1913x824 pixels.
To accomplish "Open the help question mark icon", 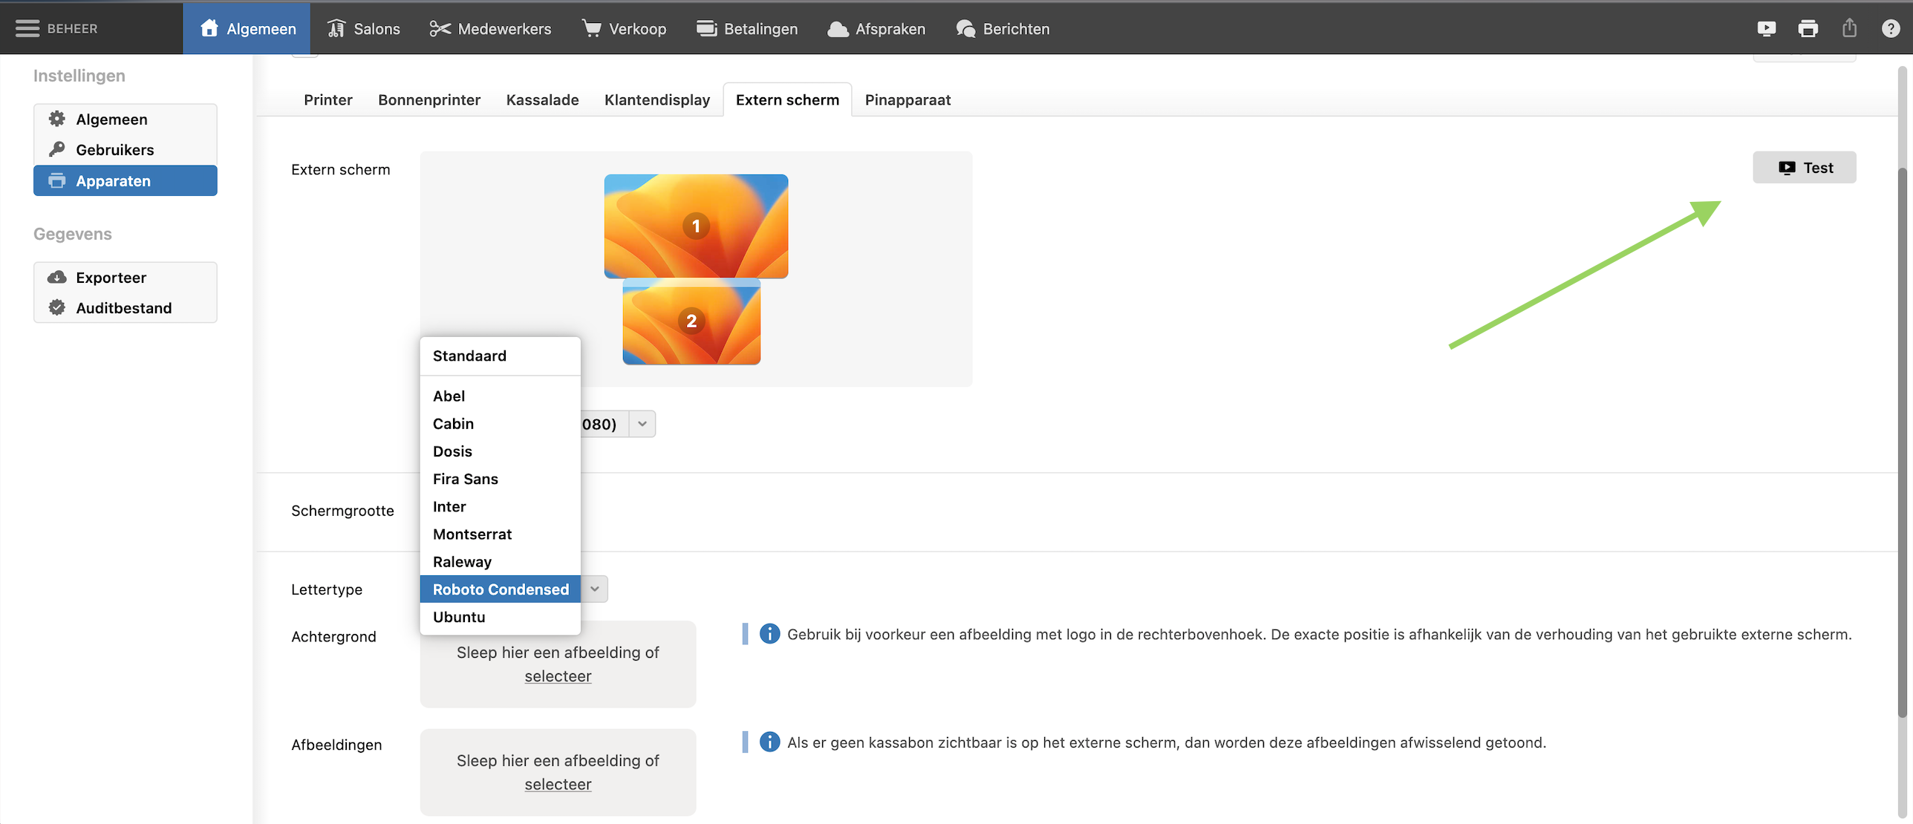I will coord(1890,28).
